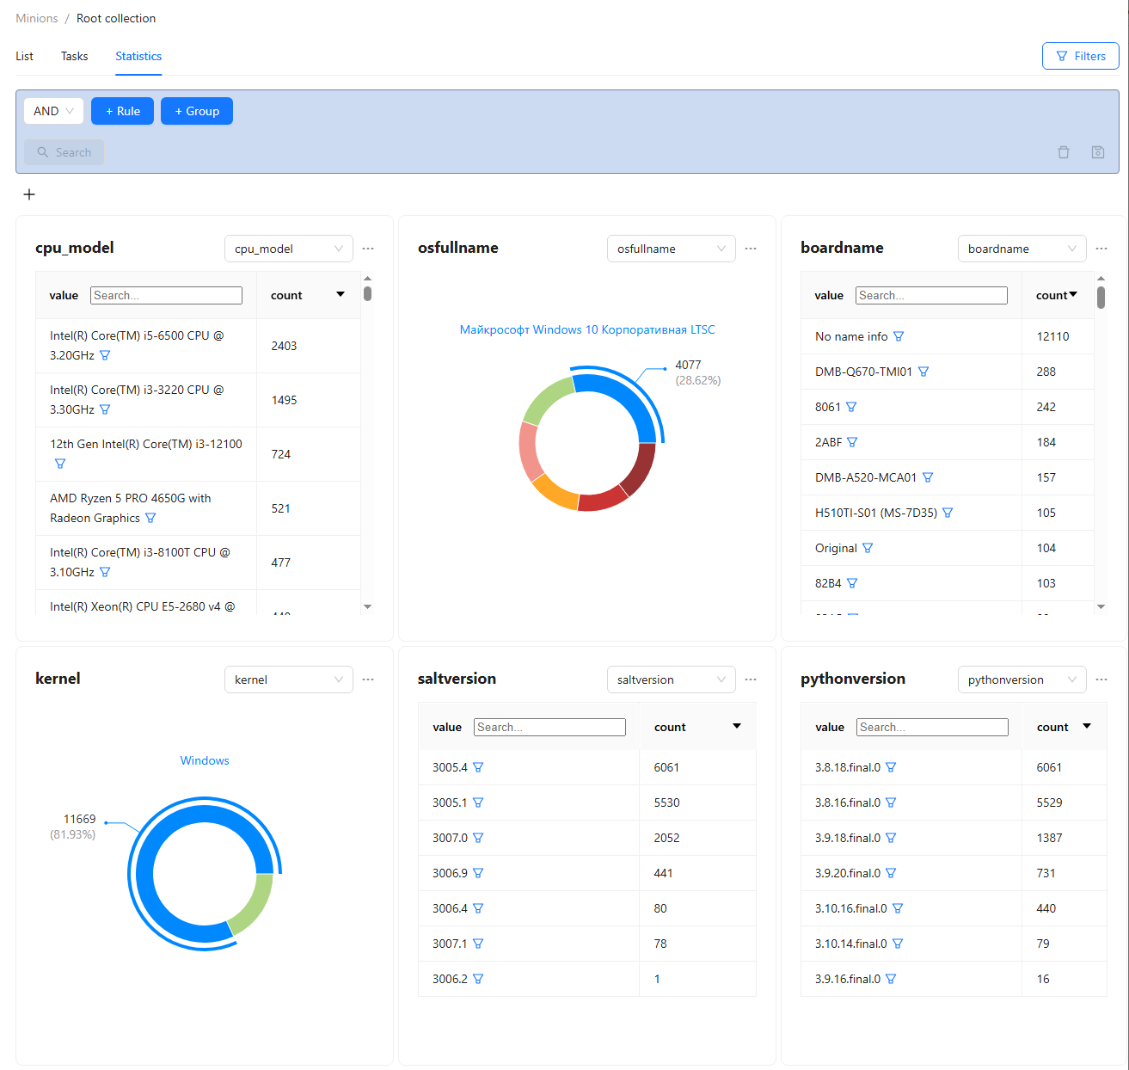This screenshot has height=1070, width=1129.
Task: Click Windows 10 LTSC chart label
Action: [587, 329]
